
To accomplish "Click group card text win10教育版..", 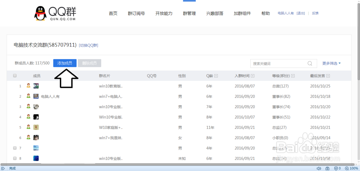I will coord(111,86).
